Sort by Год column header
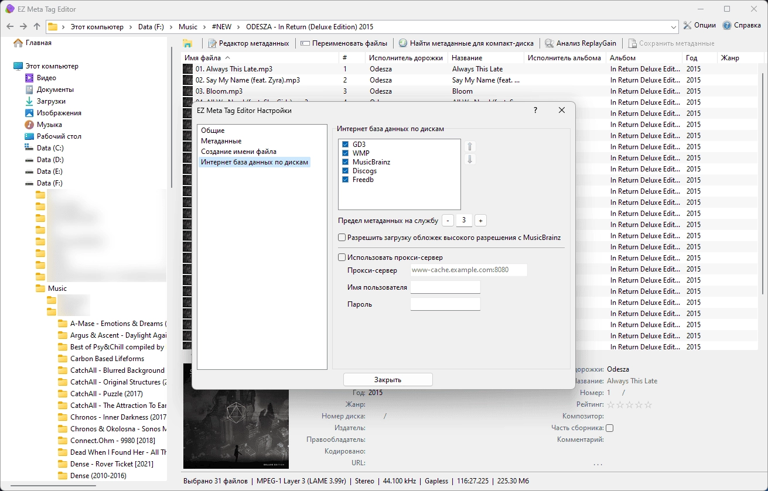Screen dimensions: 768x491 click(699, 58)
